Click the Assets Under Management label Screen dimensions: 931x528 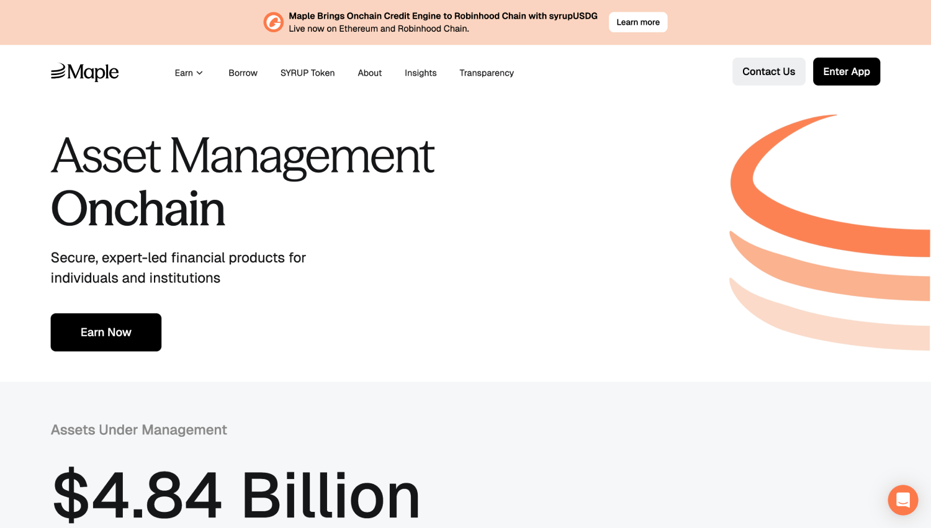[x=139, y=429]
